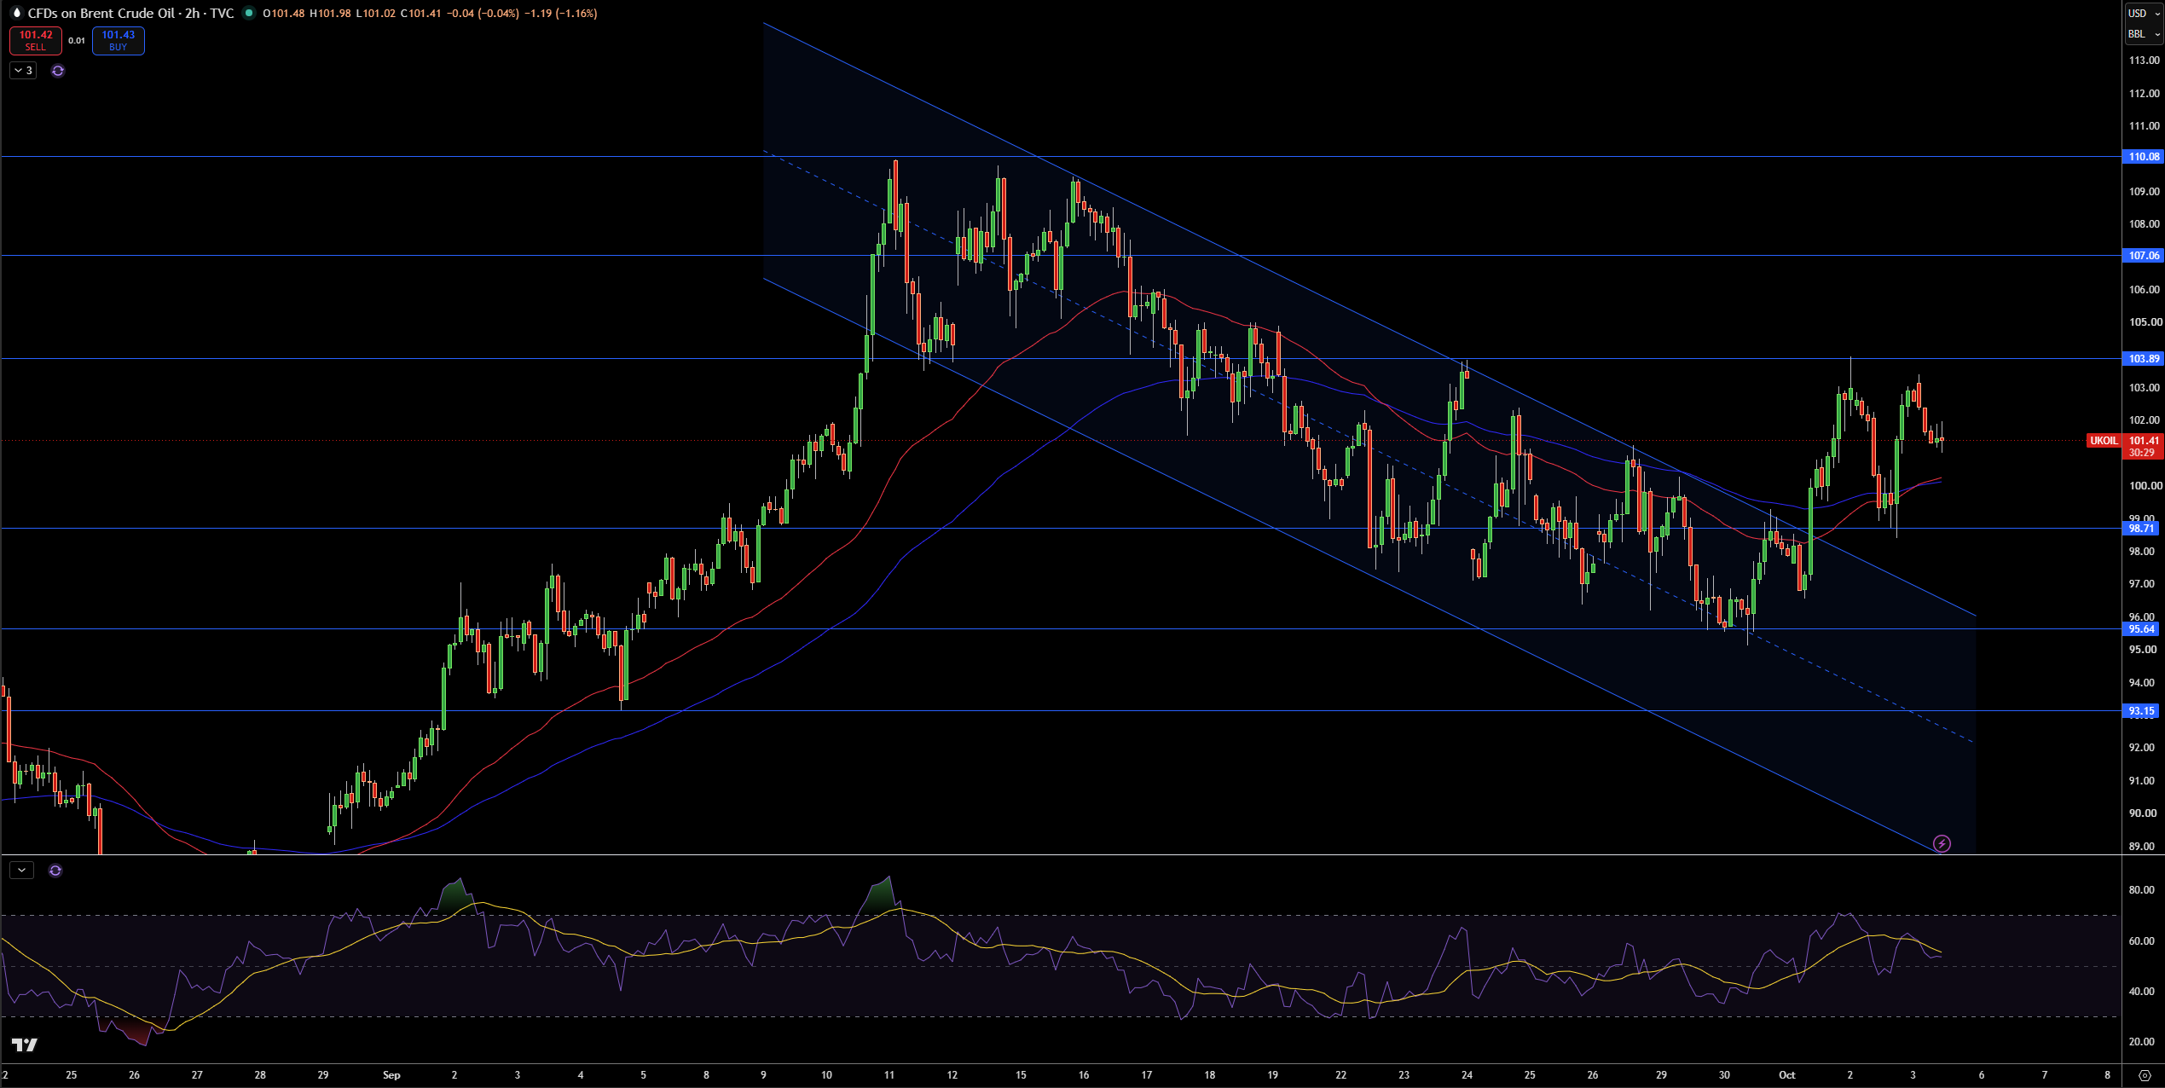The width and height of the screenshot is (2165, 1088).
Task: Open the BBL unit dropdown
Action: pos(2144,34)
